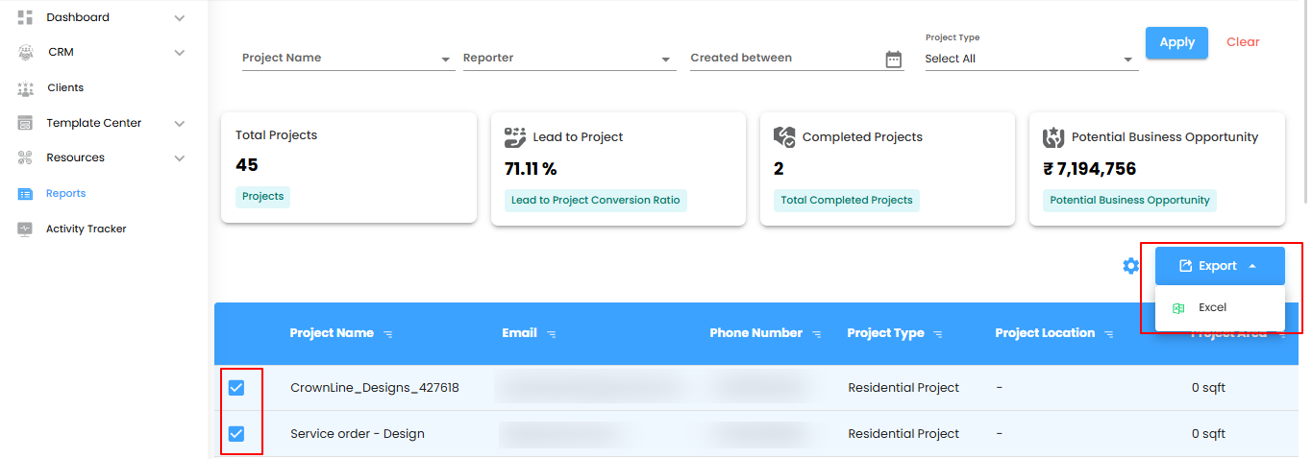Screen dimensions: 1312x459
Task: Click the Clients people icon
Action: tap(25, 88)
